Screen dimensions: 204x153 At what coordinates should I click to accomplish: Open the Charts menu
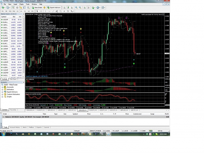[21, 4]
